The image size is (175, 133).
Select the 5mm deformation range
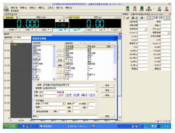click(x=76, y=30)
